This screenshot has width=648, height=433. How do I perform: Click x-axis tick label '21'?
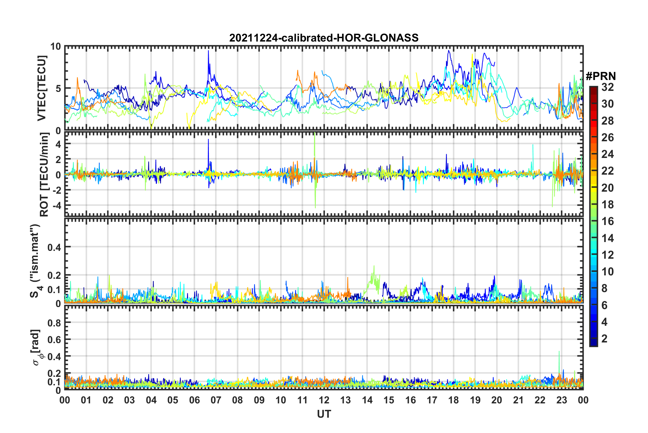tap(518, 400)
